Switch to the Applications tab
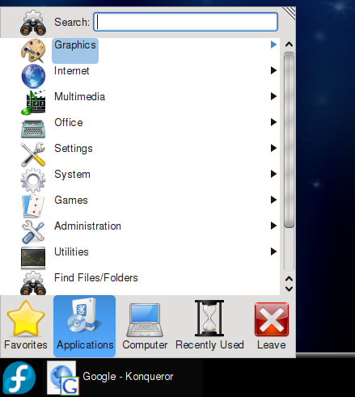Image resolution: width=355 pixels, height=397 pixels. click(85, 326)
